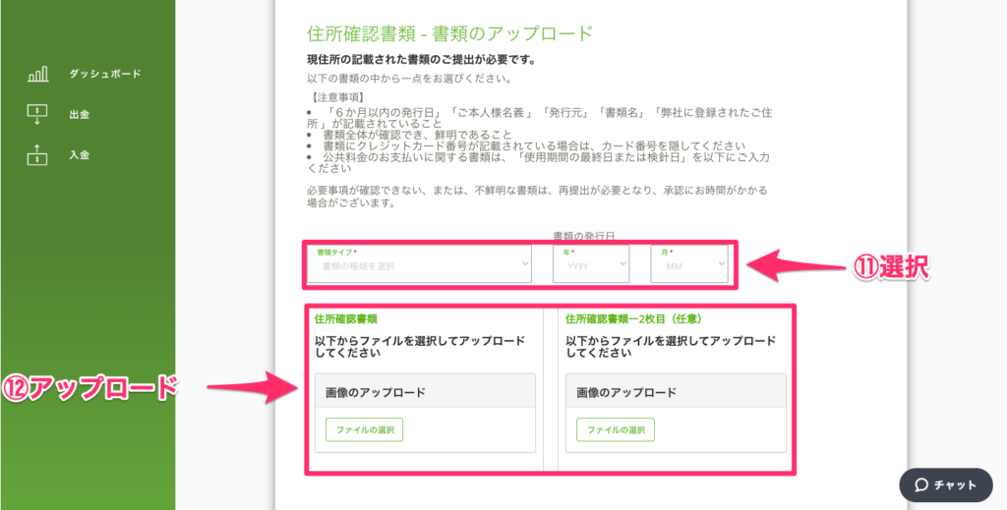This screenshot has height=510, width=1007.
Task: Open the ダッシュボード menu item
Action: click(x=104, y=74)
